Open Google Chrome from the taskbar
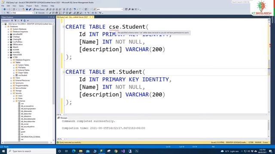 (116, 151)
